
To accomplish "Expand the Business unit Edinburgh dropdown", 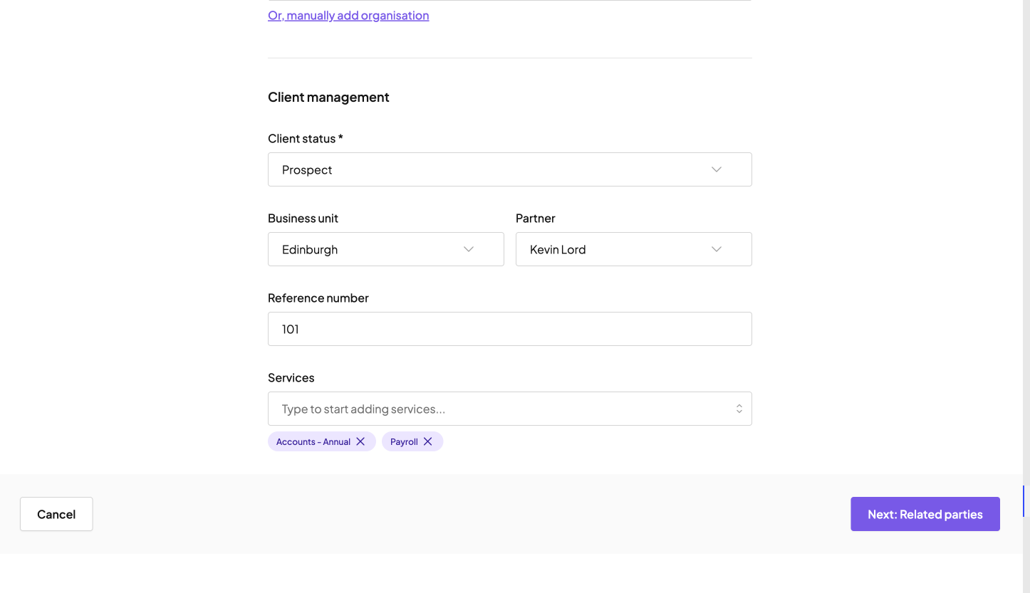I will coord(370,249).
